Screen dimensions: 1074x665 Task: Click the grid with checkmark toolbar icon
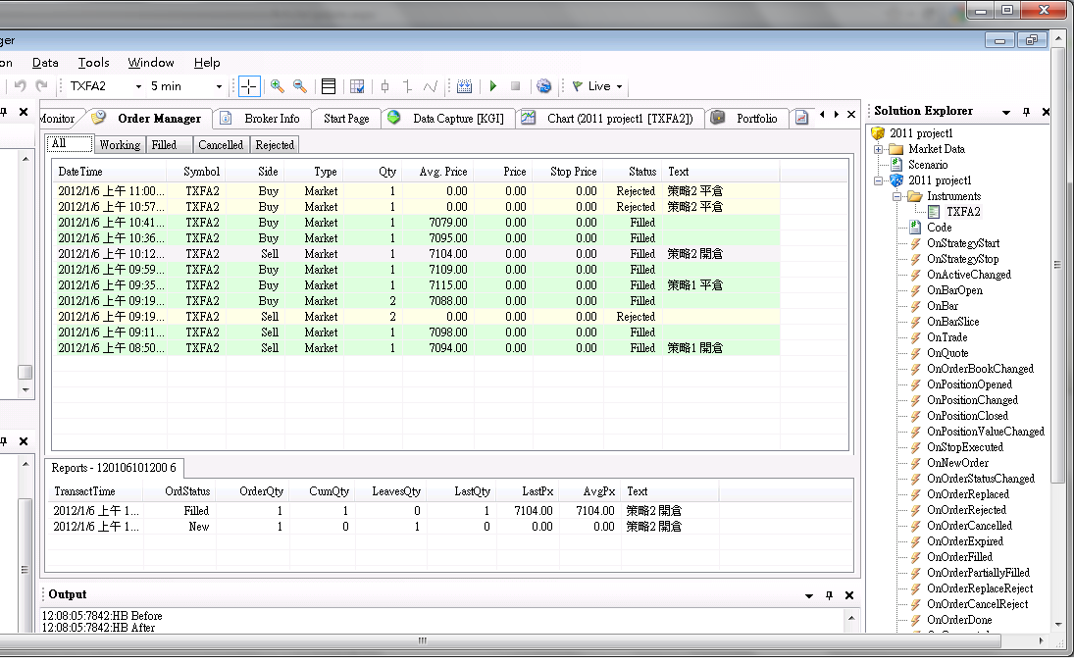click(x=357, y=86)
